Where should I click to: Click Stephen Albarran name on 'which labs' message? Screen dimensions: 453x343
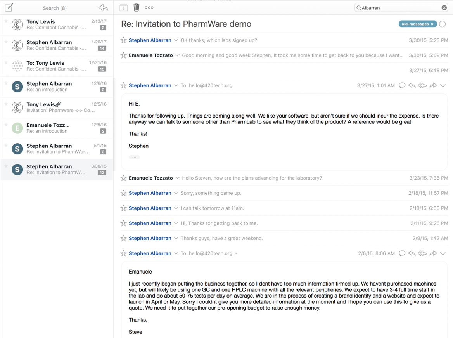150,40
